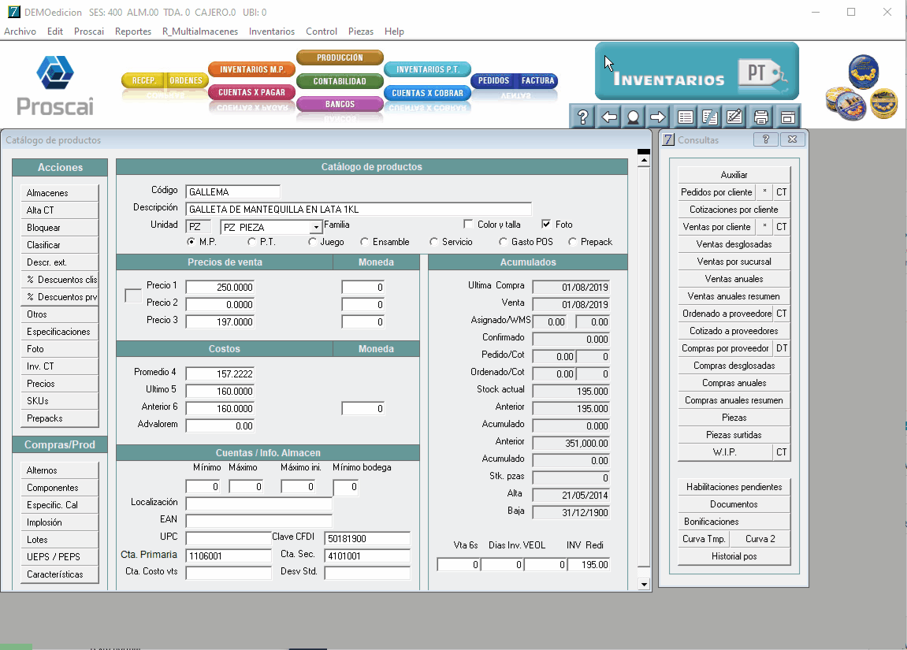907x650 pixels.
Task: Select the P.T. product type
Action: tap(251, 242)
